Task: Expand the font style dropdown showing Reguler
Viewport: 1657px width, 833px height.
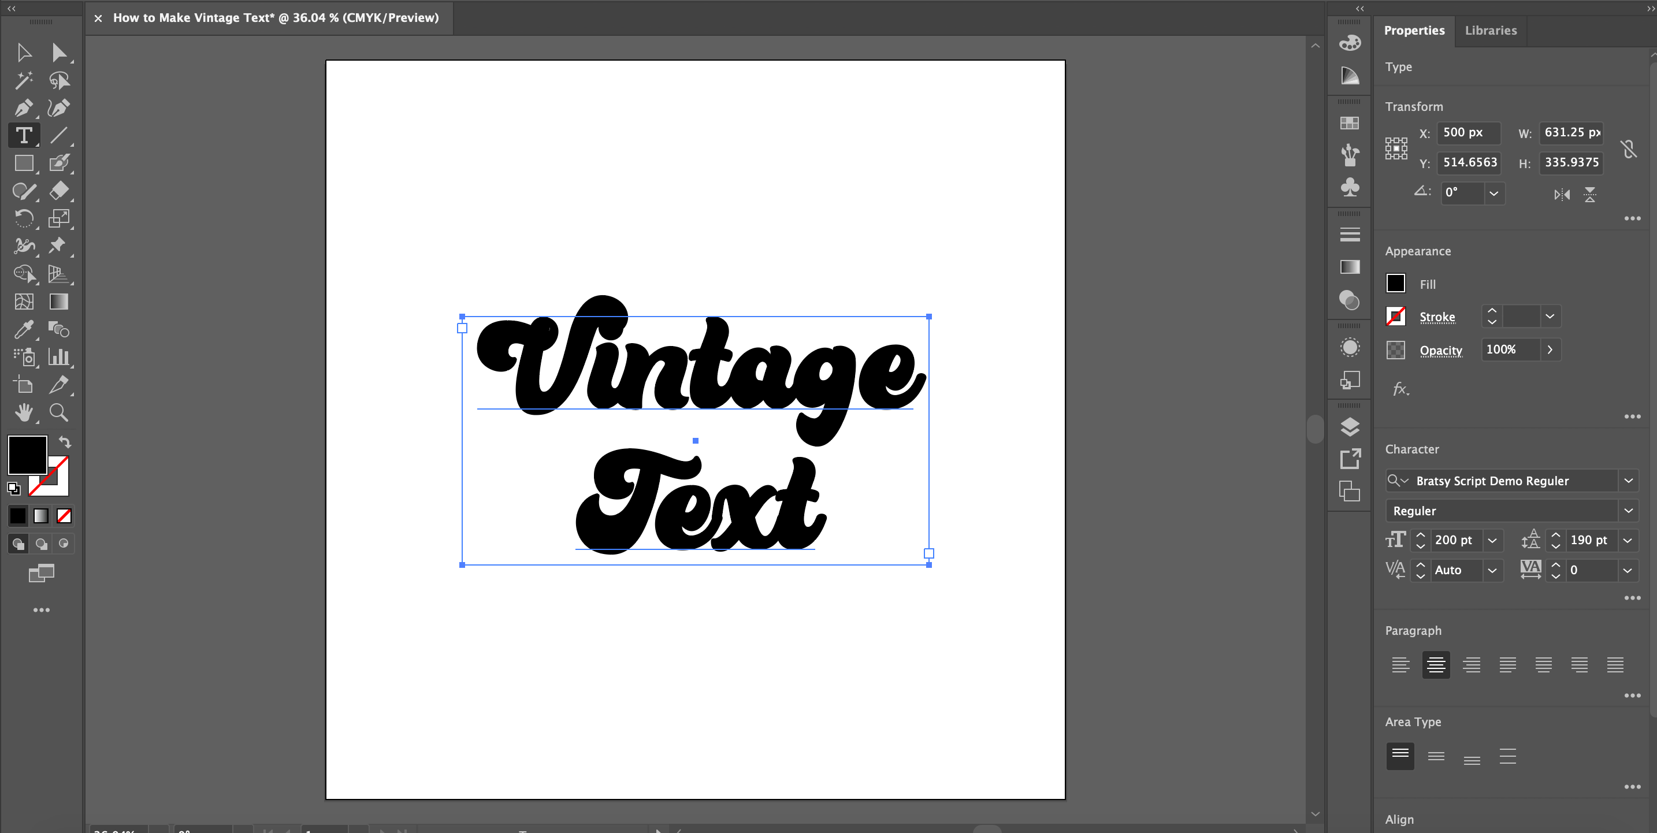Action: 1629,510
